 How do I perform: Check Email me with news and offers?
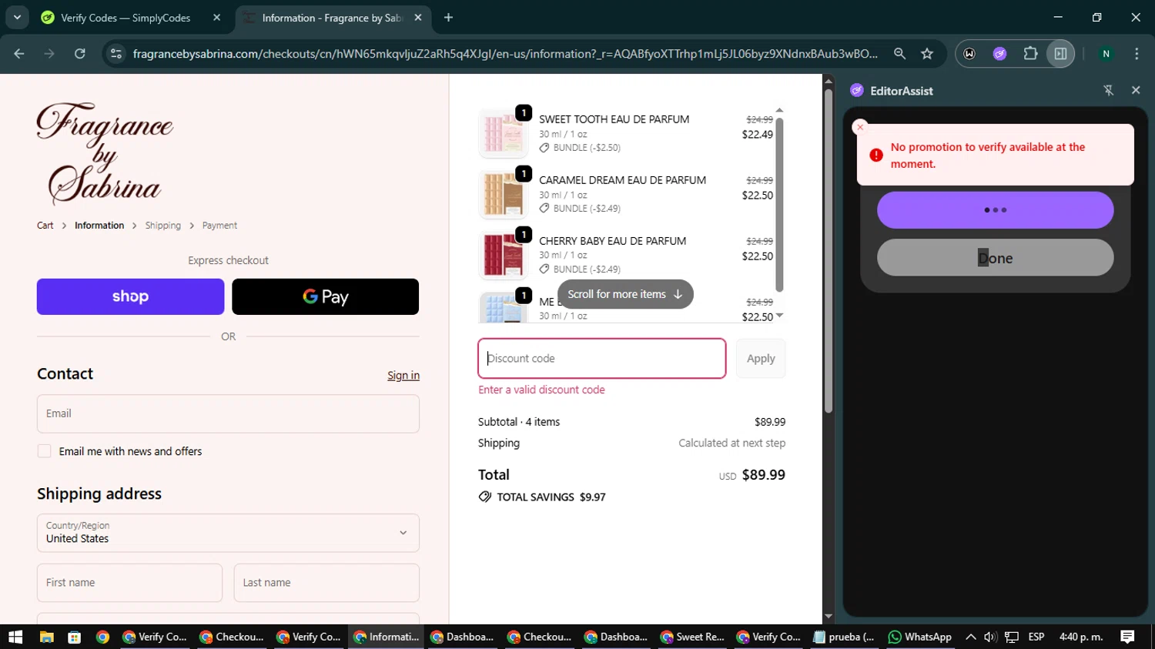[44, 451]
